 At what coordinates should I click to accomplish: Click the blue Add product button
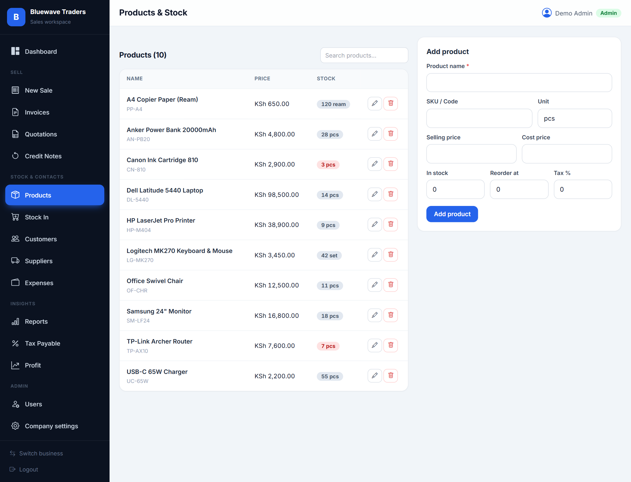pyautogui.click(x=452, y=214)
